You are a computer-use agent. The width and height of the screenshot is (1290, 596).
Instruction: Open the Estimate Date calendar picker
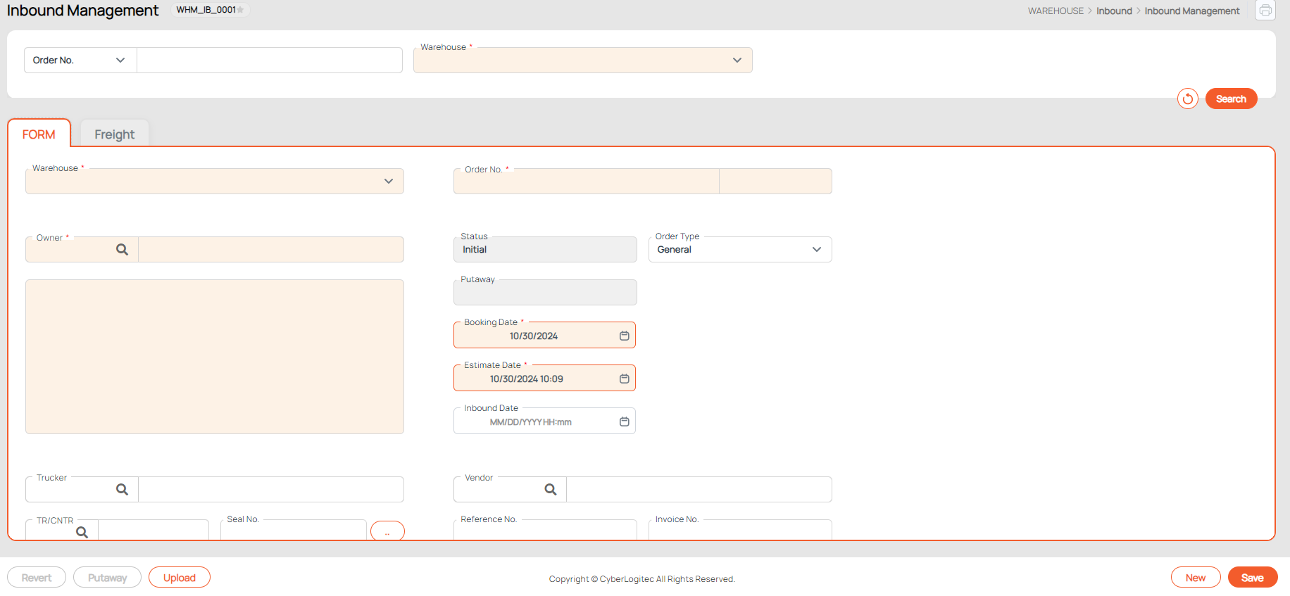pyautogui.click(x=624, y=379)
